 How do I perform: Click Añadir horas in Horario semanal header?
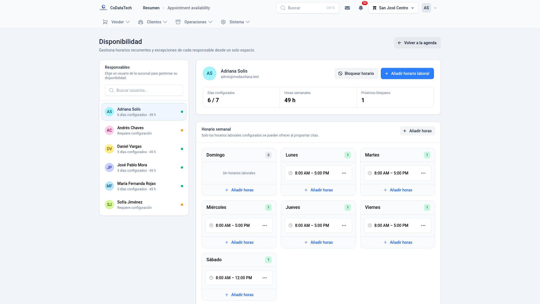click(x=418, y=131)
